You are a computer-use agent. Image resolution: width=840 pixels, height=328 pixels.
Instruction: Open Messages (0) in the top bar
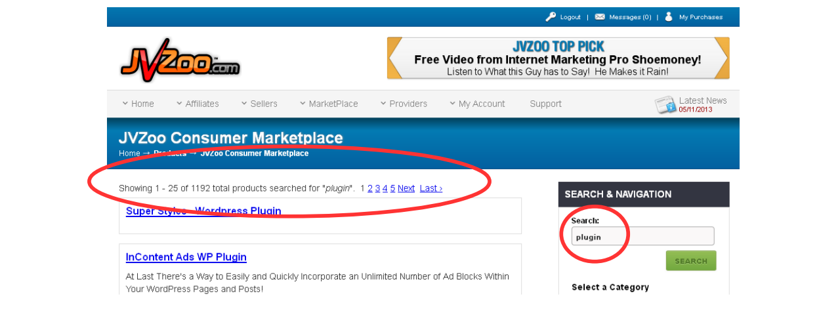[x=630, y=17]
